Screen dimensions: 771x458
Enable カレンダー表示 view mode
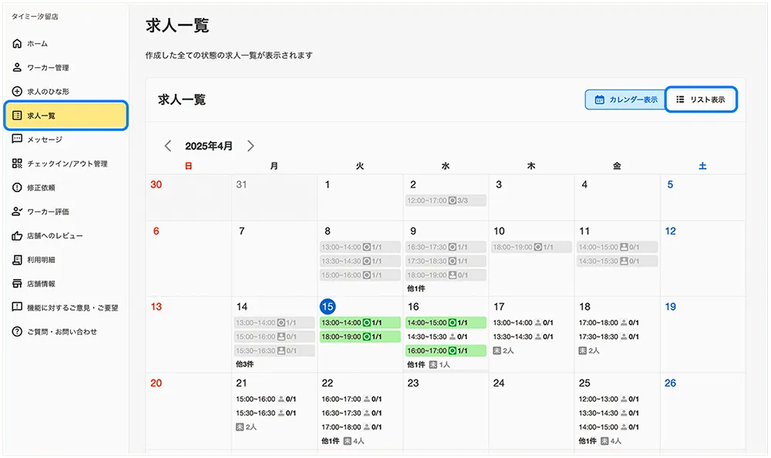tap(626, 99)
